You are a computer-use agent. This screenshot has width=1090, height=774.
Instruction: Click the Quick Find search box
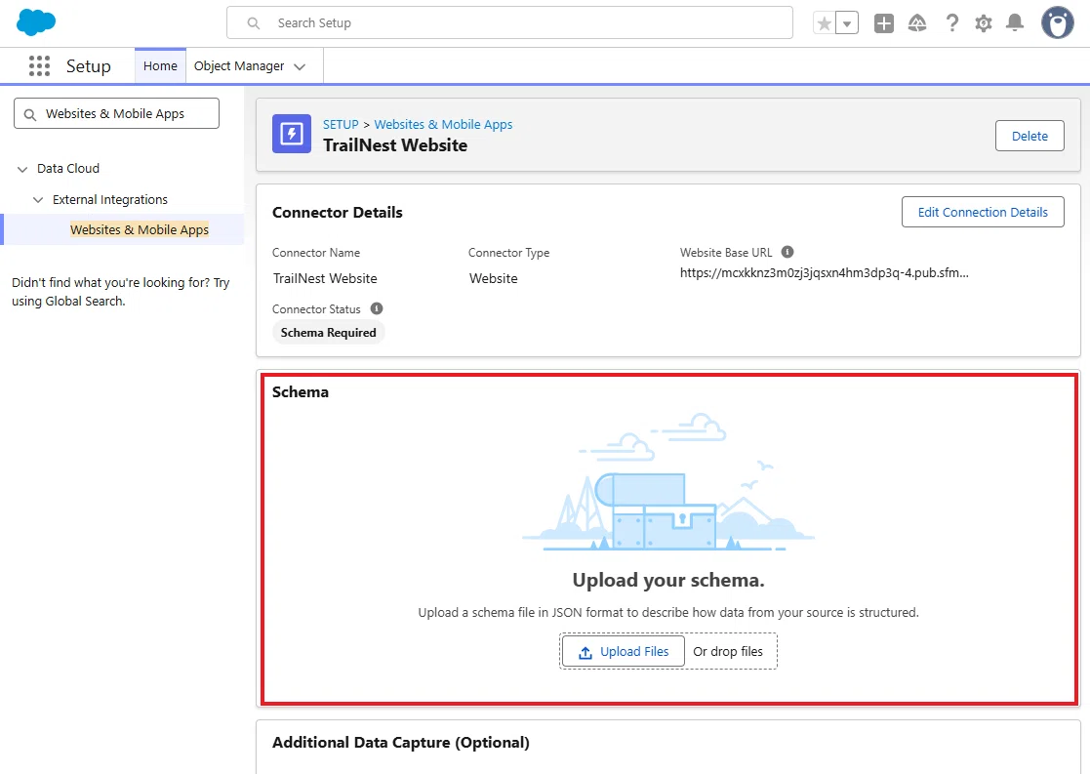(x=116, y=113)
